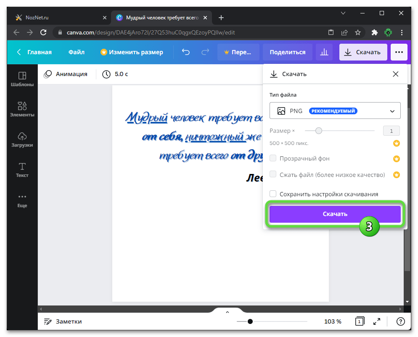Expand the PNG file type dropdown
418x337 pixels.
click(x=335, y=111)
